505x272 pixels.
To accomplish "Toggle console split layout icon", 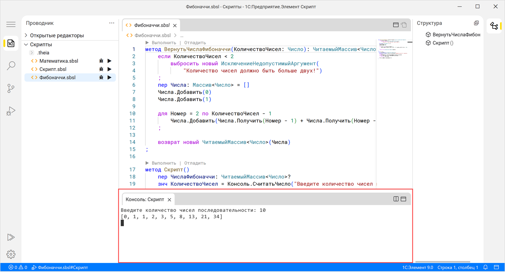I will (x=396, y=199).
